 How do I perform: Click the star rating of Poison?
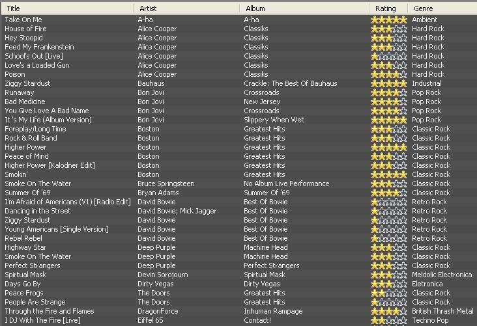click(389, 75)
